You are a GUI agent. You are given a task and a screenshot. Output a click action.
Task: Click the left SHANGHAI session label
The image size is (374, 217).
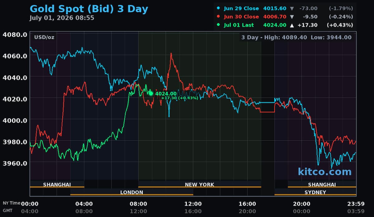[57, 185]
